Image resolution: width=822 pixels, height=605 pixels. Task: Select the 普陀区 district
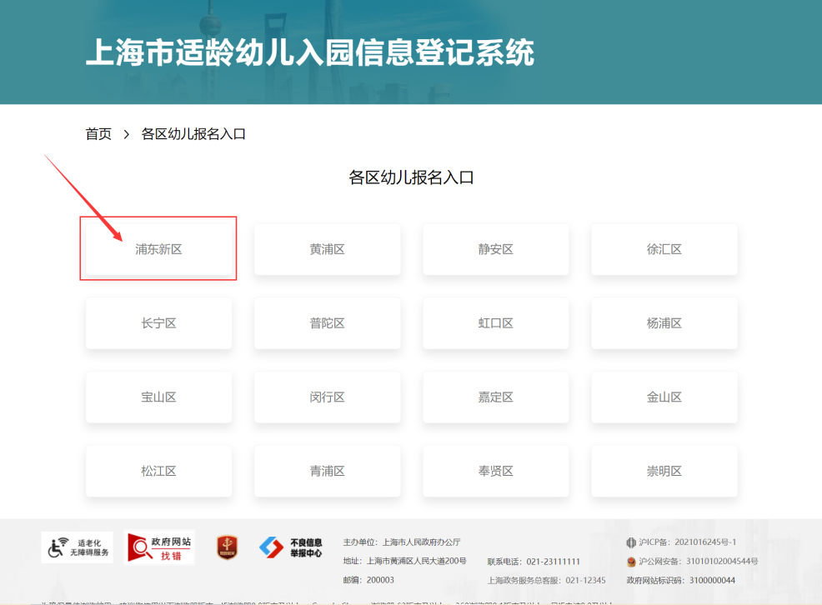click(327, 323)
